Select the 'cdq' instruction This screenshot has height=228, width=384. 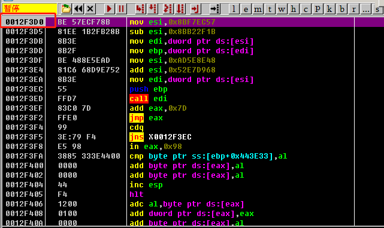tap(137, 127)
